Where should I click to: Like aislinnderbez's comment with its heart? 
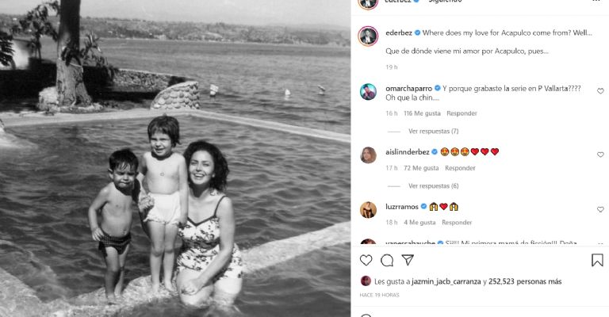(x=600, y=155)
